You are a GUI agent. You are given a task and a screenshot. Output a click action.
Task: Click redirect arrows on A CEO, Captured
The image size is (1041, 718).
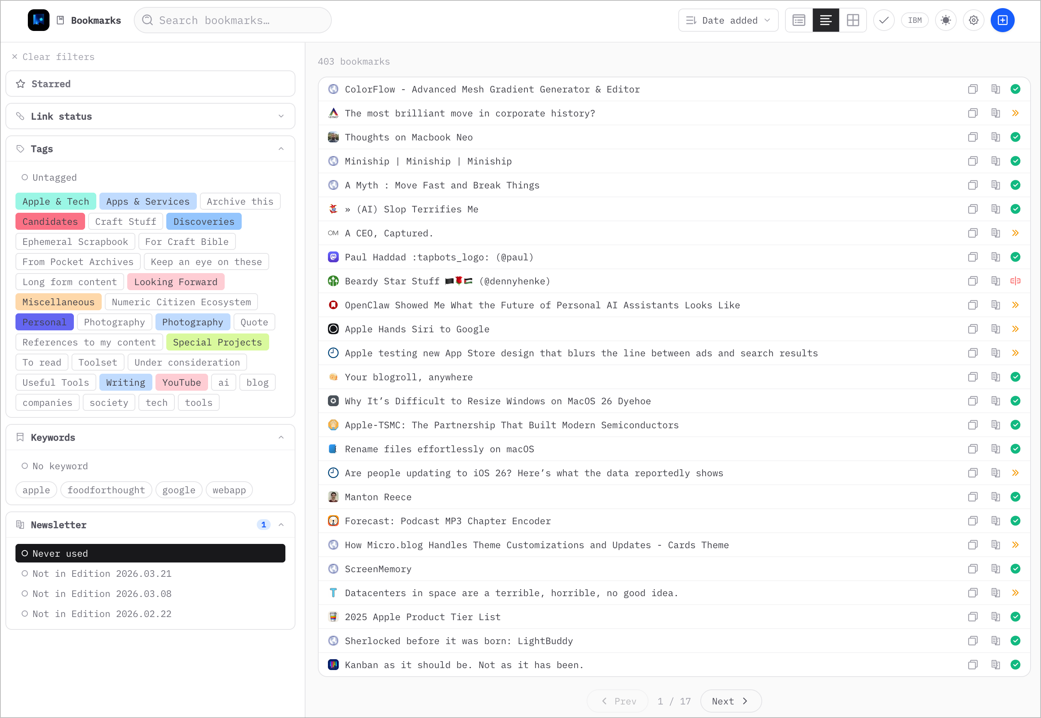(1015, 233)
